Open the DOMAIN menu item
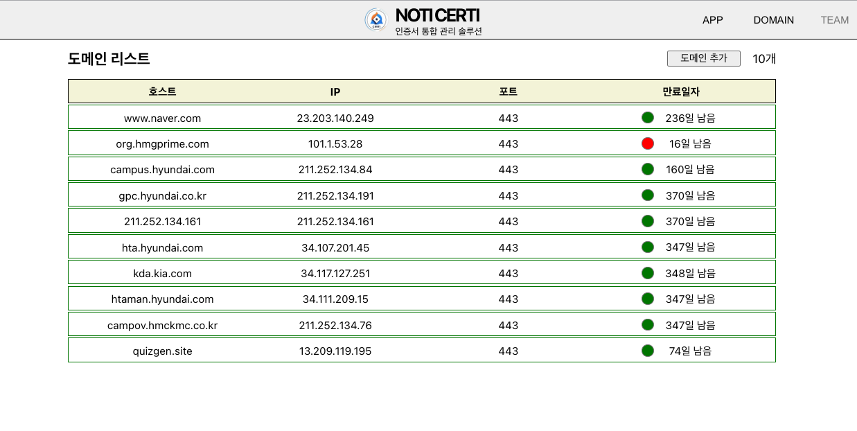Image resolution: width=857 pixels, height=431 pixels. (773, 20)
